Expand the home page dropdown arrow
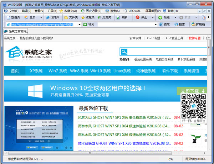The image size is (214, 164). (41, 17)
